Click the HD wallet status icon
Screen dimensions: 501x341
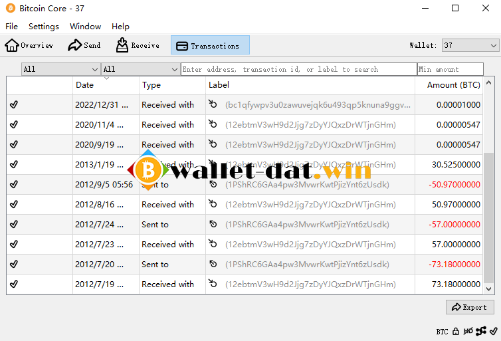(468, 332)
